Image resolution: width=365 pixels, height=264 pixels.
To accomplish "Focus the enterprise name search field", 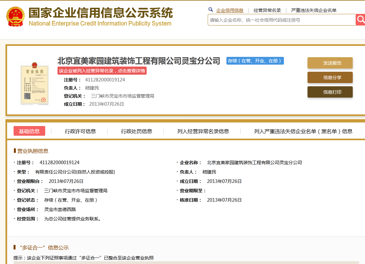I will point(281,20).
